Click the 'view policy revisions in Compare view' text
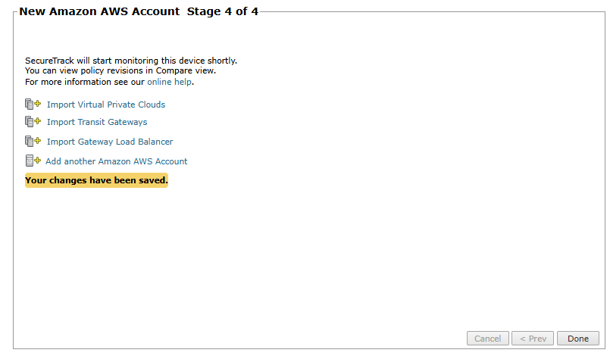 pos(129,71)
